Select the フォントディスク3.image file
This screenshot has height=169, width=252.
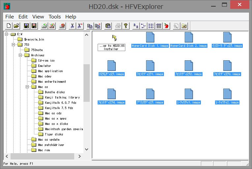tap(227, 69)
